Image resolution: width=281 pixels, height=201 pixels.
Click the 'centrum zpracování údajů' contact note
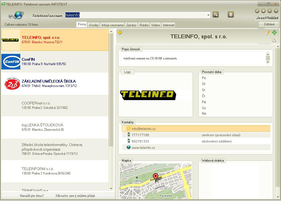click(x=221, y=135)
